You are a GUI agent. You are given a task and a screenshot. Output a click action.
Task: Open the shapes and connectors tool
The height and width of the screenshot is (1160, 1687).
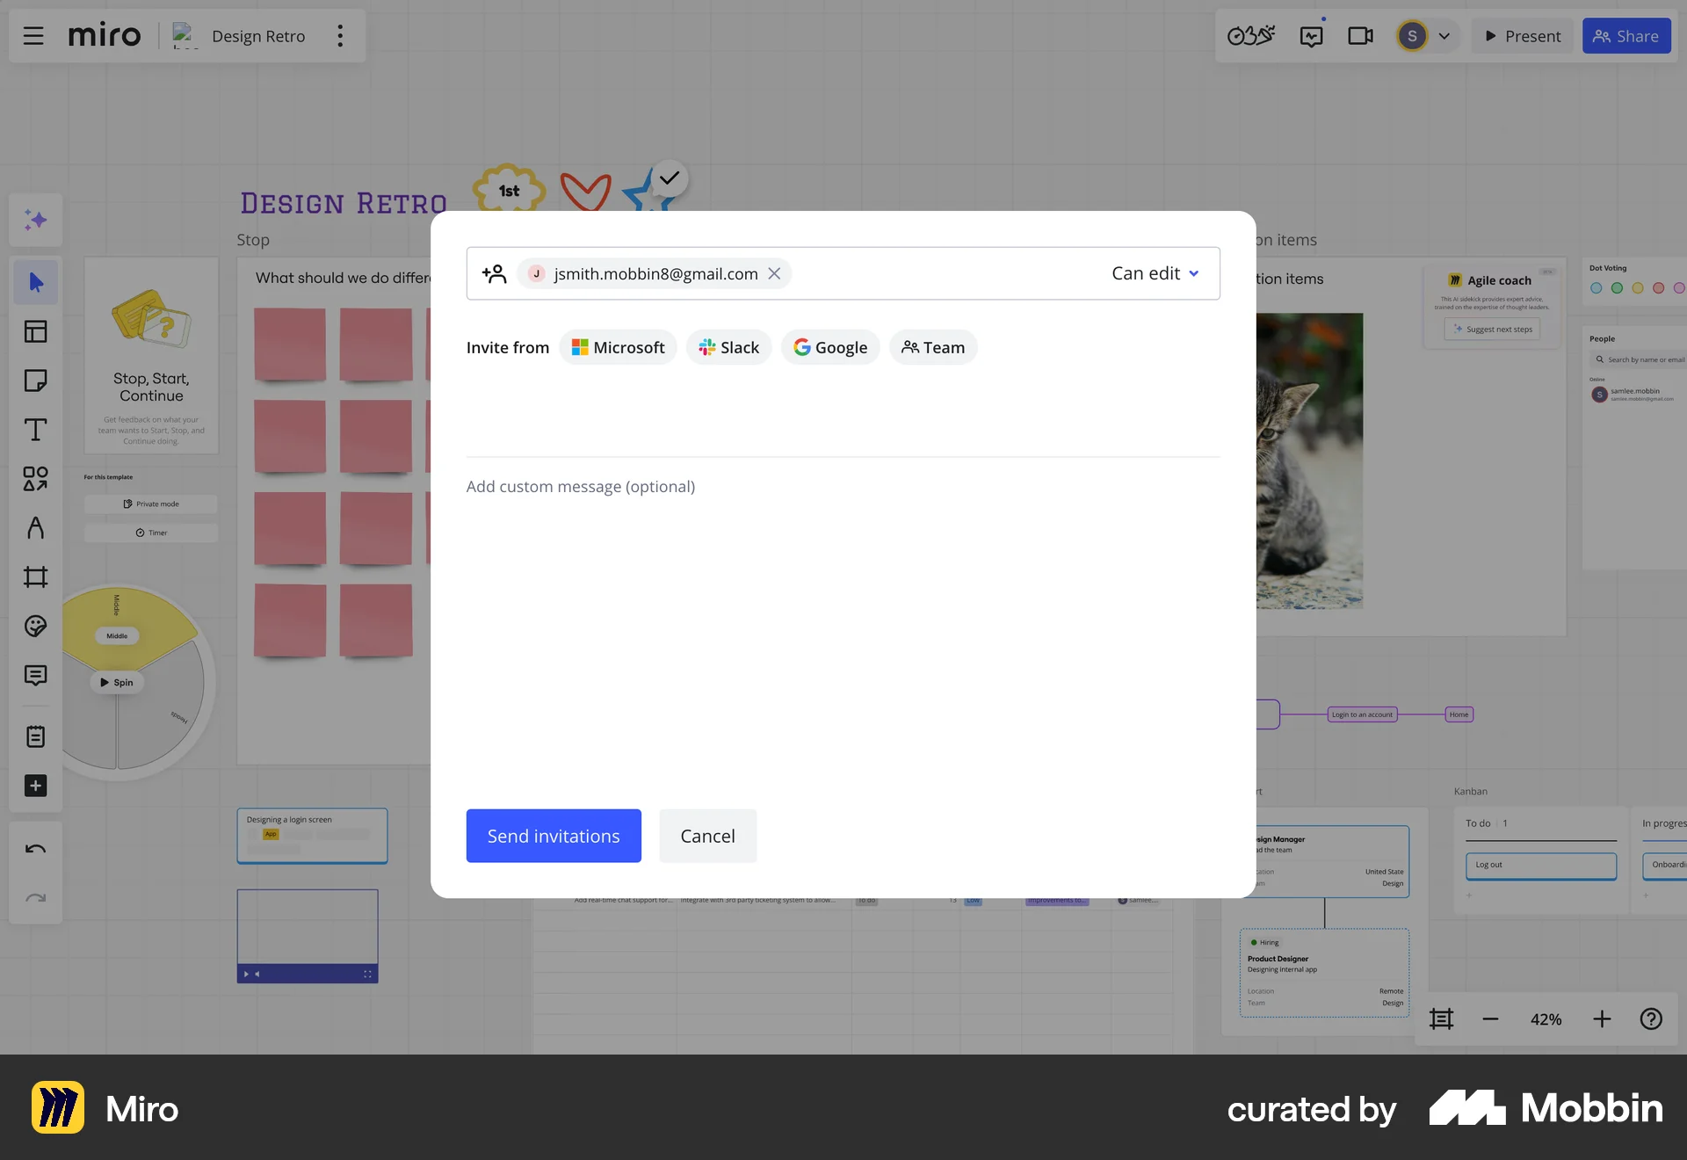coord(35,479)
